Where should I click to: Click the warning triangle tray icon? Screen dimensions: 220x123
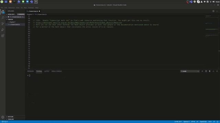click(x=201, y=2)
